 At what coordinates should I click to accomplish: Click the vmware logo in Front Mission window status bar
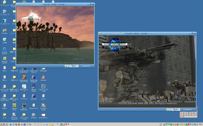click(187, 110)
